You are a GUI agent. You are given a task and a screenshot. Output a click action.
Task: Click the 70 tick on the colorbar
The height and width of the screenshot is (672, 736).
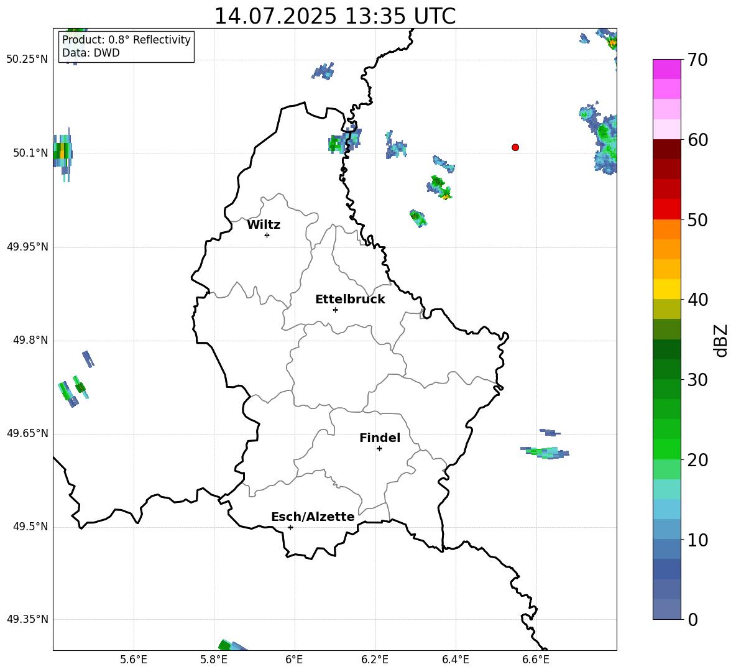click(697, 60)
